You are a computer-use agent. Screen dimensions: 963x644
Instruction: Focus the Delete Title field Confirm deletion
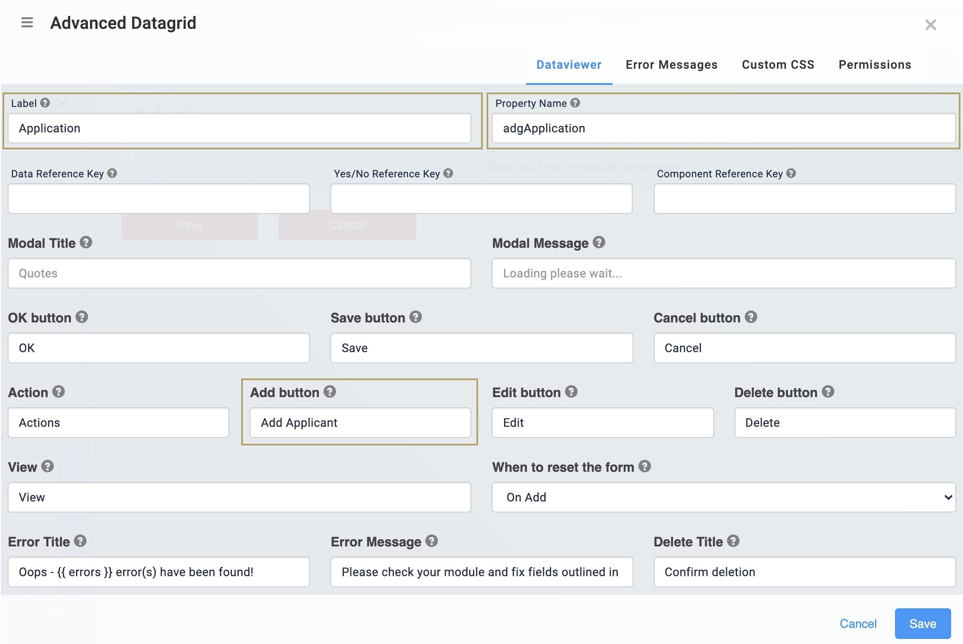805,572
